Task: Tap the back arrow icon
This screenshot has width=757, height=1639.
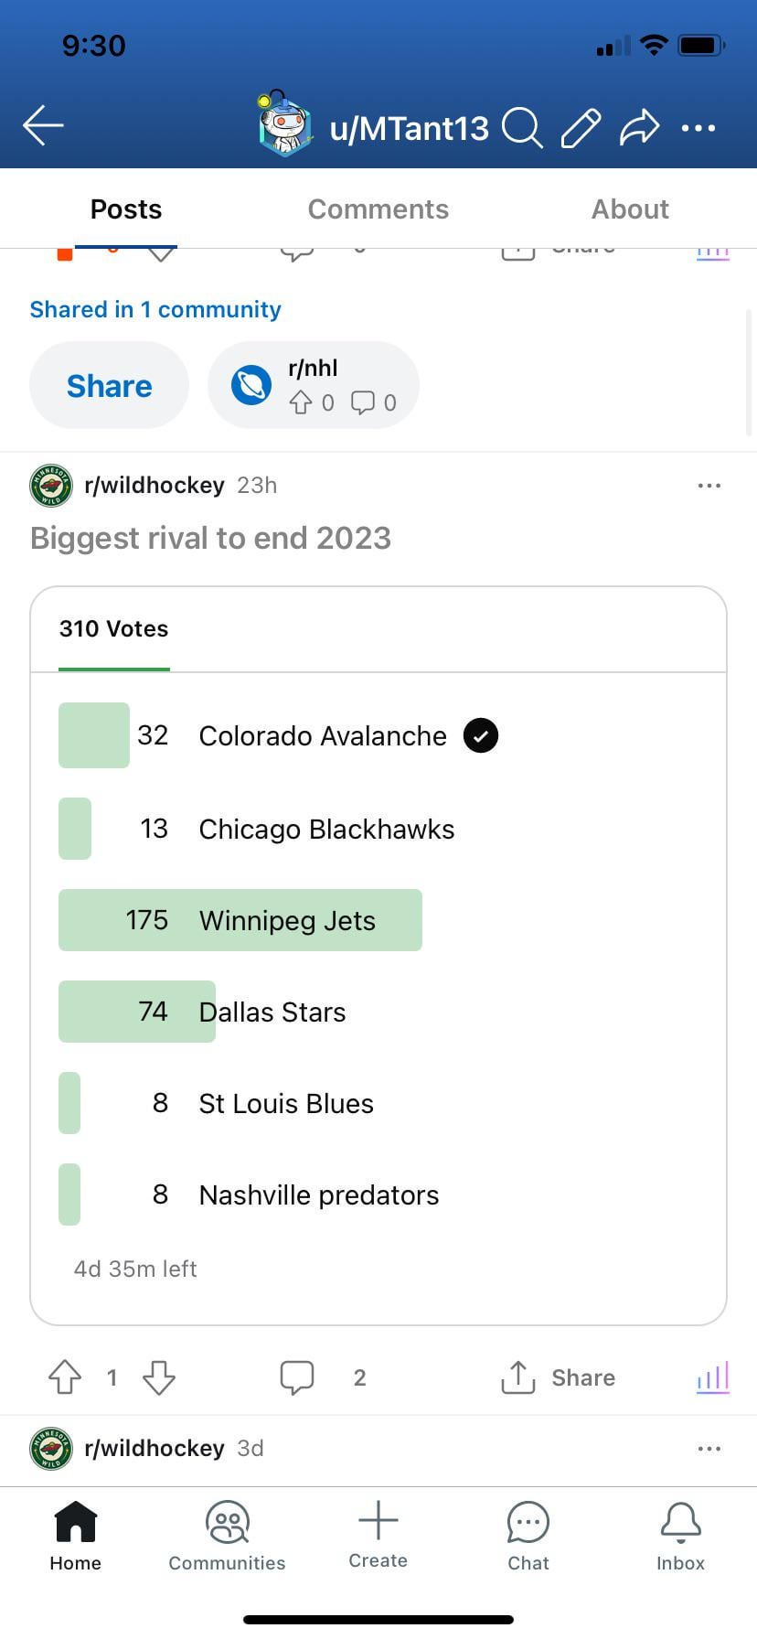Action: [x=43, y=126]
